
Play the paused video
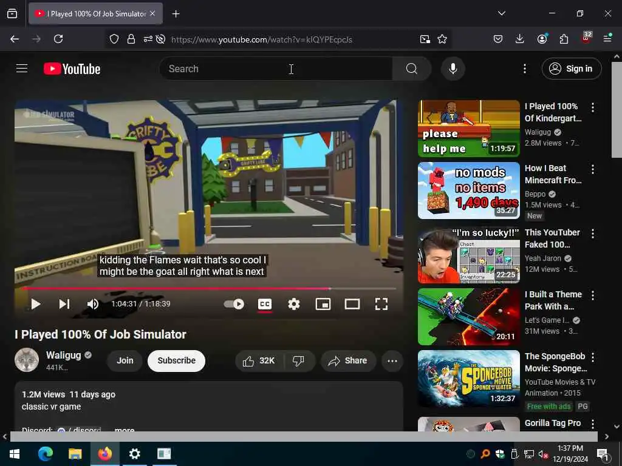(36, 304)
